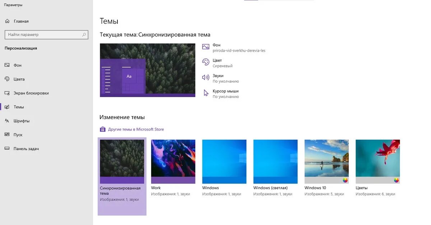Click the Параметры window title

pyautogui.click(x=13, y=5)
